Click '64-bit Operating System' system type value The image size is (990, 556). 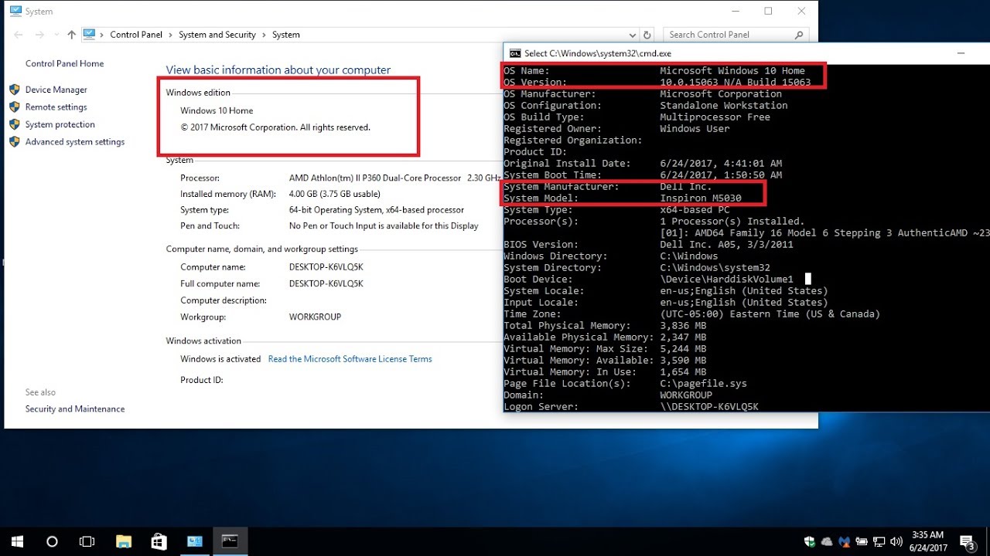coord(377,210)
